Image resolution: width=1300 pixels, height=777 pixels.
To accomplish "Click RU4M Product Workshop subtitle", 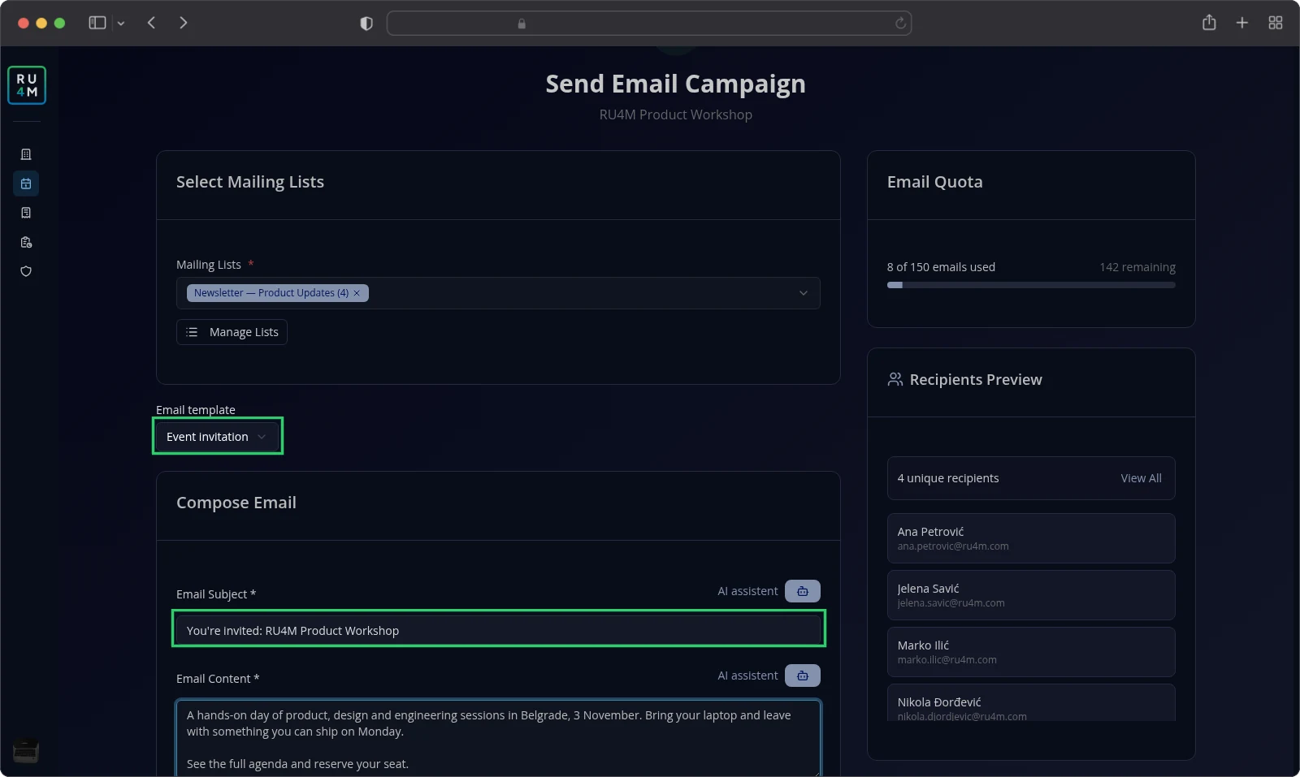I will pos(676,114).
